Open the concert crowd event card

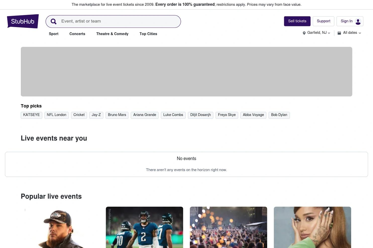click(228, 227)
